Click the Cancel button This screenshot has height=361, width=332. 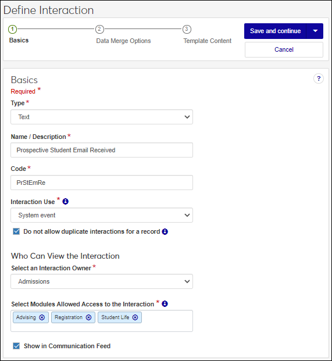(284, 50)
